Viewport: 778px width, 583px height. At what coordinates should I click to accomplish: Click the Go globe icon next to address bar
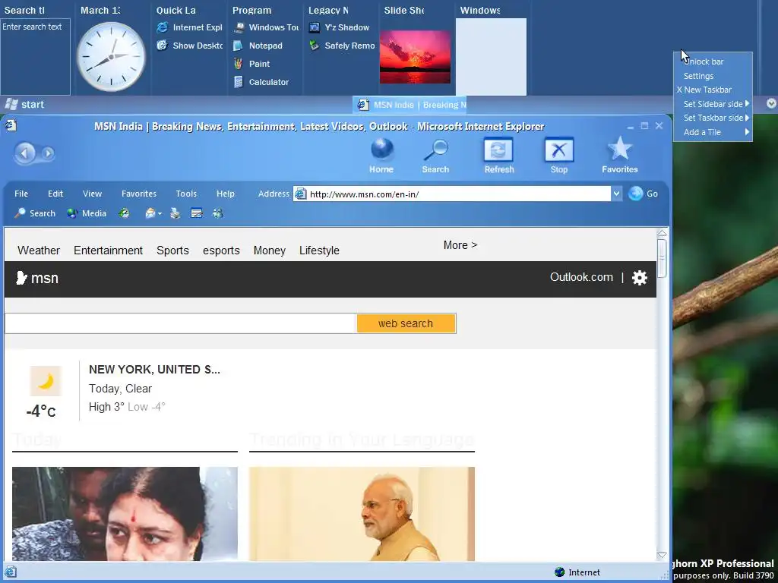click(x=635, y=194)
